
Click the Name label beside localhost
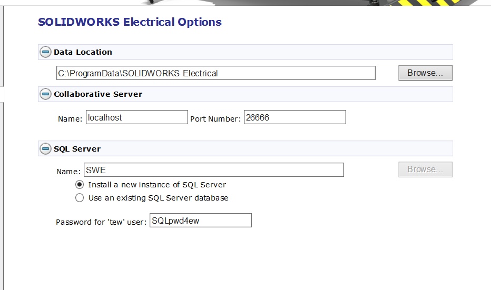70,119
